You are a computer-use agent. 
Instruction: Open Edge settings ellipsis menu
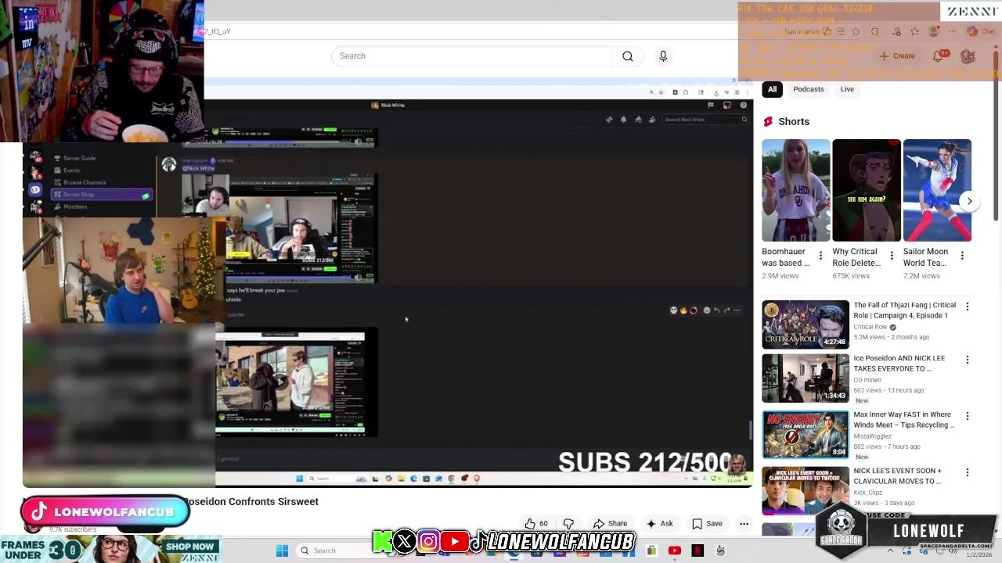(952, 31)
